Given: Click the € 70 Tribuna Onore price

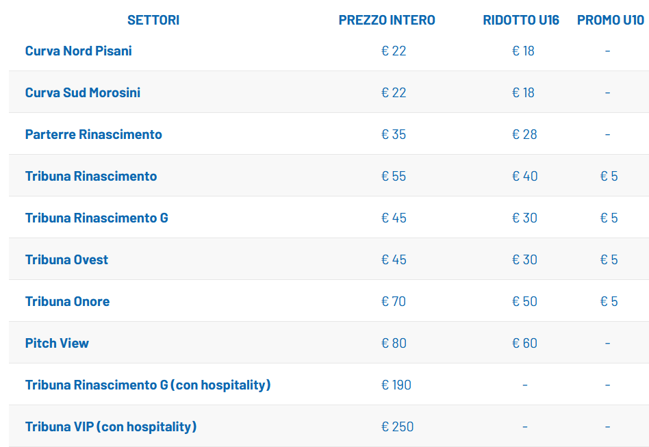Looking at the screenshot, I should 394,301.
